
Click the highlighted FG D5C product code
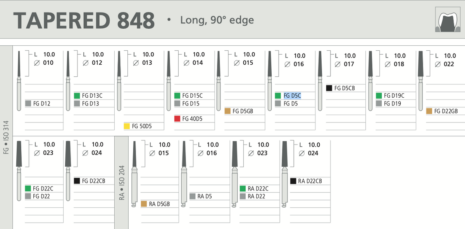coord(292,95)
